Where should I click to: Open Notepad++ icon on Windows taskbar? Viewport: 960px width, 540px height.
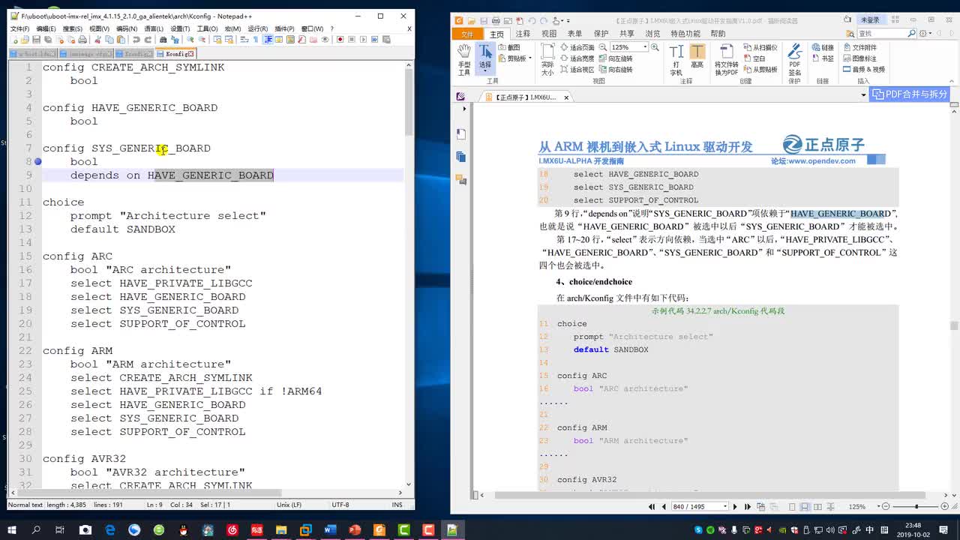pos(452,530)
